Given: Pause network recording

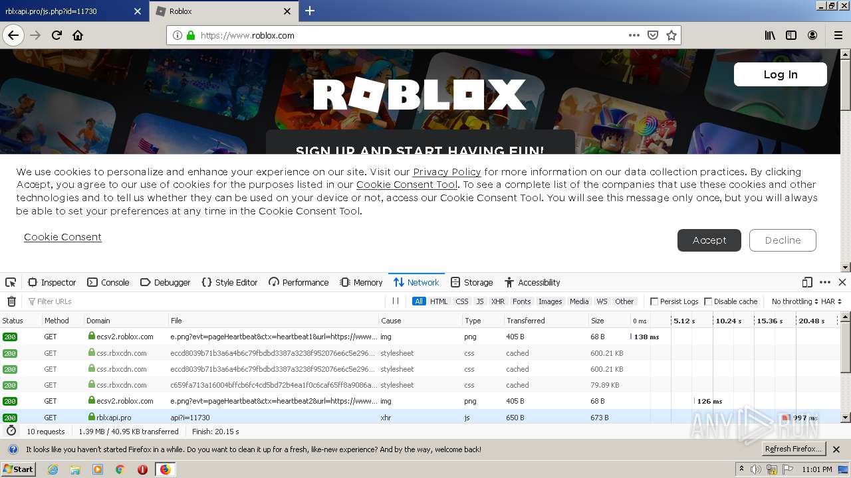Looking at the screenshot, I should (x=396, y=301).
